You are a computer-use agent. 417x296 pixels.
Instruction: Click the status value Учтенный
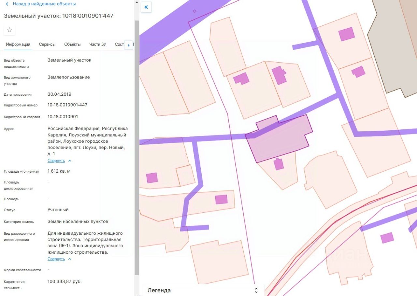click(58, 210)
